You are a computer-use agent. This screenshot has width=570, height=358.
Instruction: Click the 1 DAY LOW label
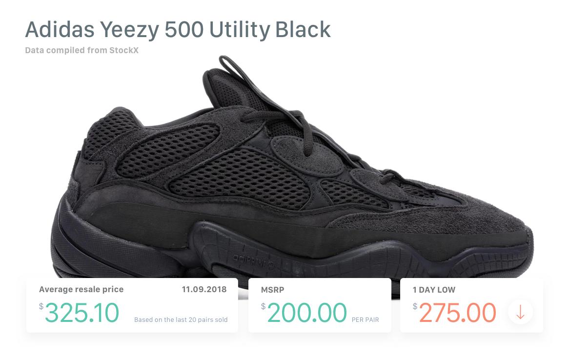coord(434,290)
